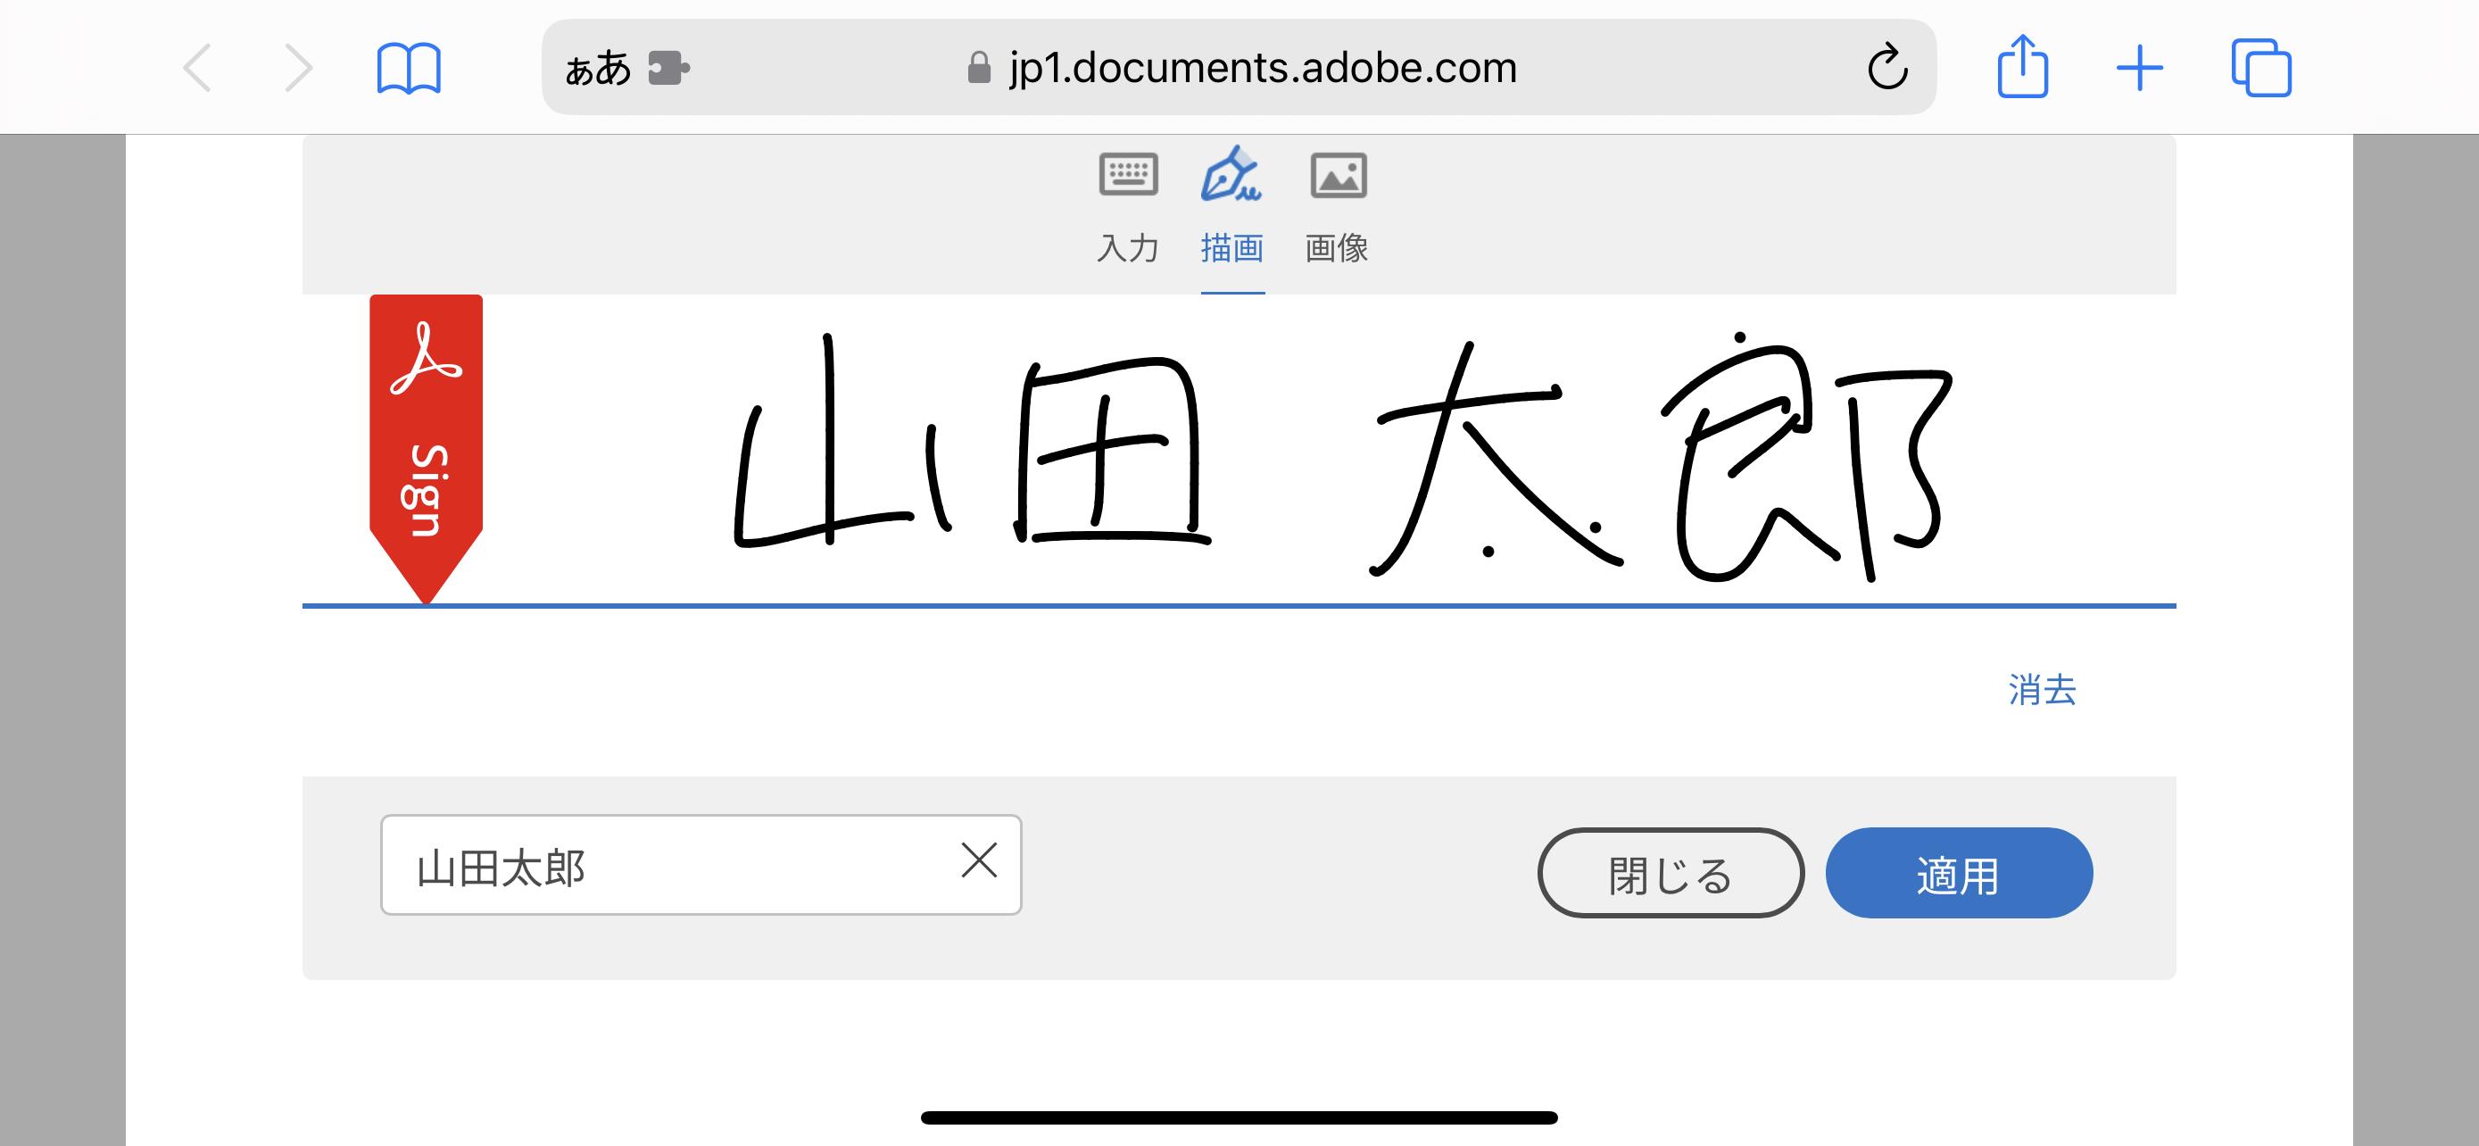Switch to the 描画 signature tab
2479x1146 pixels.
[1232, 248]
